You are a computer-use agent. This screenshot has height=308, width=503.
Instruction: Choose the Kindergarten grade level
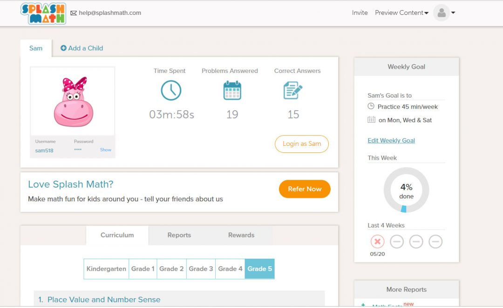coord(106,269)
